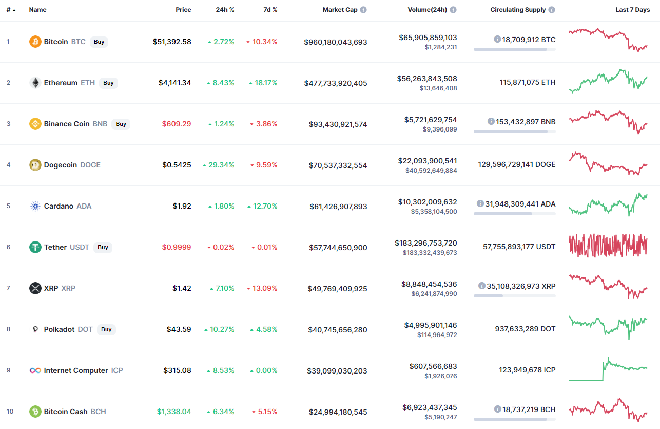Click info icon beside ADA circulating supply
660x429 pixels.
(480, 203)
